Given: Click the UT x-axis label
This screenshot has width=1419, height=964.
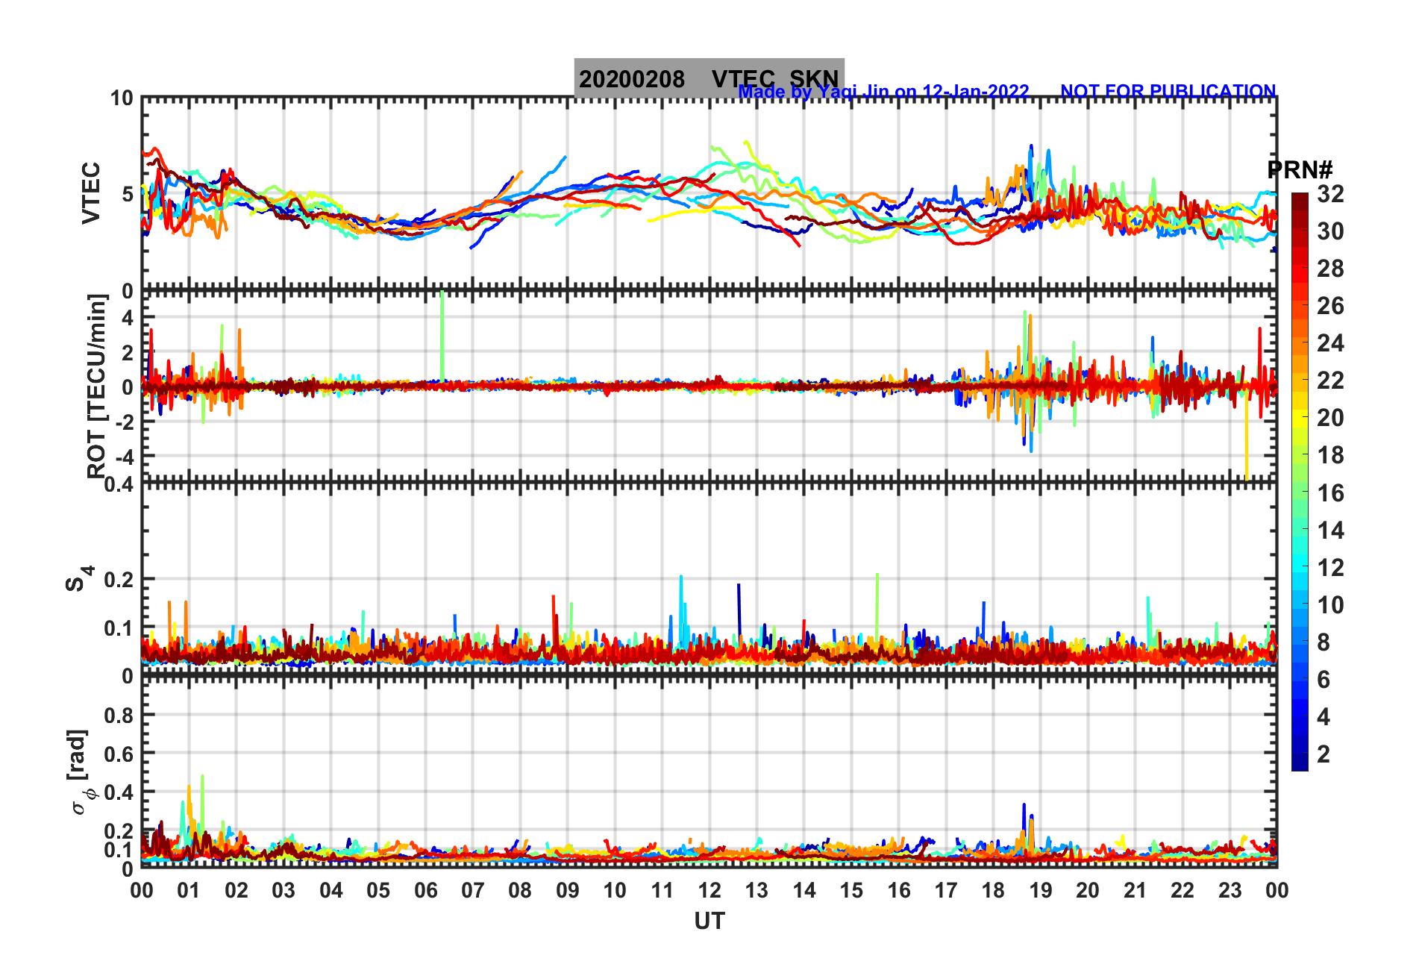Looking at the screenshot, I should click(x=709, y=921).
